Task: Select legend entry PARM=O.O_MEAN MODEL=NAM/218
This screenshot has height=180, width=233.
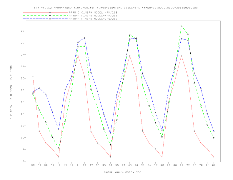Action: [93, 12]
